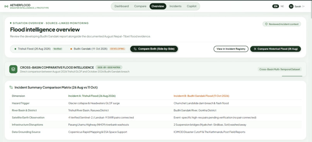Viewport: 312px width, 142px height.
Task: Click the Hazard Trigger row label
Action: 21,103
